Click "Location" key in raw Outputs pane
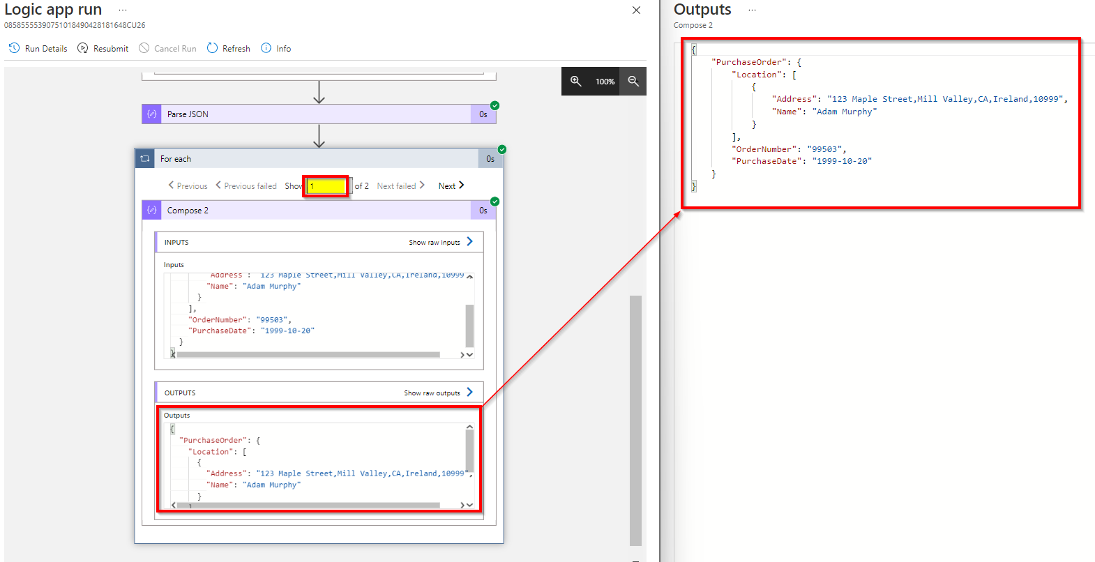Screen dimensions: 1095x562 [x=756, y=75]
